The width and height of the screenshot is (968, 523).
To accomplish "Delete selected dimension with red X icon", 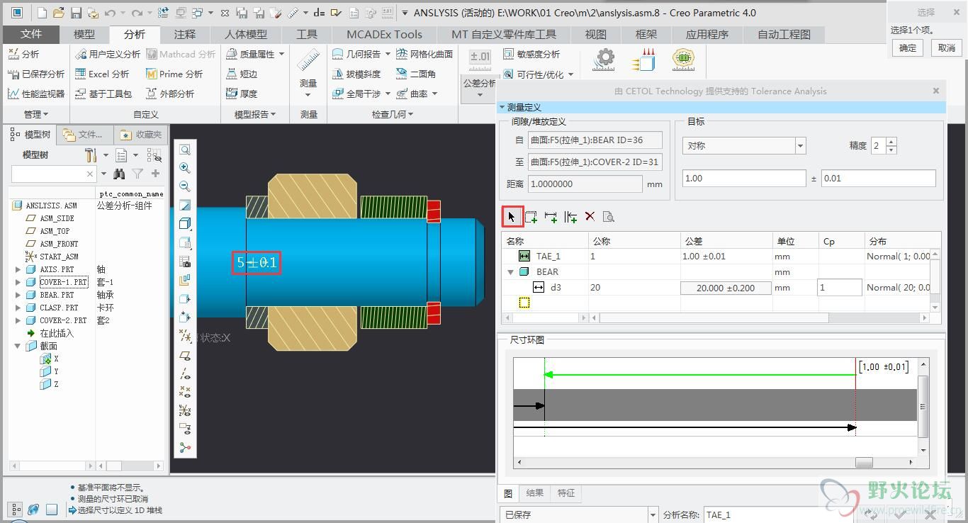I will [x=590, y=216].
